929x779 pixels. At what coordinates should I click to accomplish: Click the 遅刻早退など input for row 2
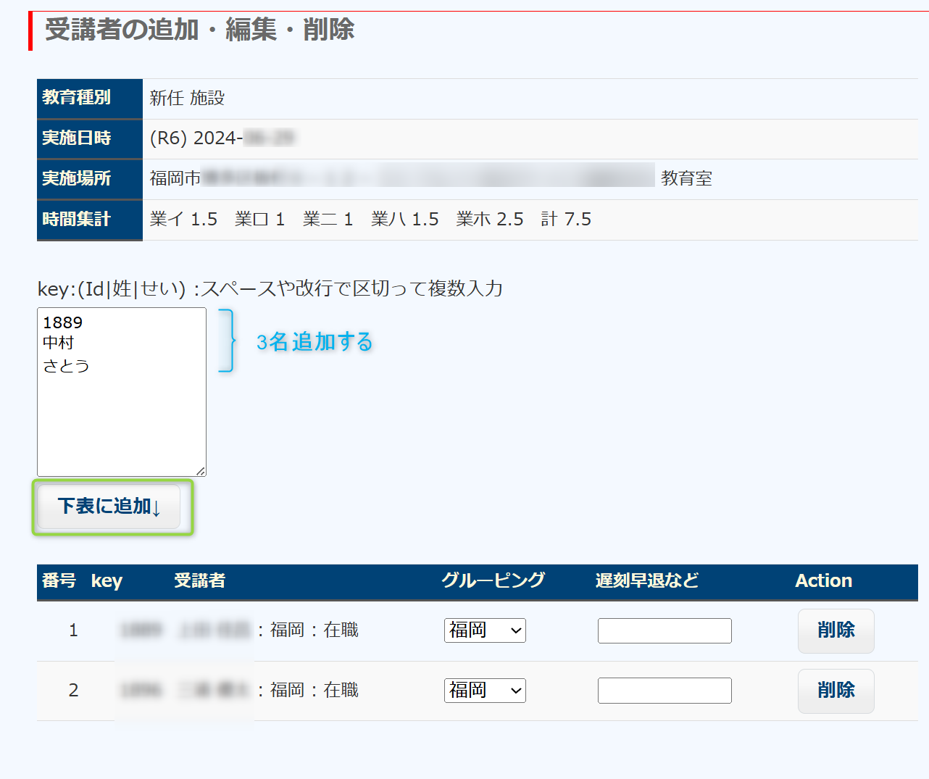click(665, 691)
